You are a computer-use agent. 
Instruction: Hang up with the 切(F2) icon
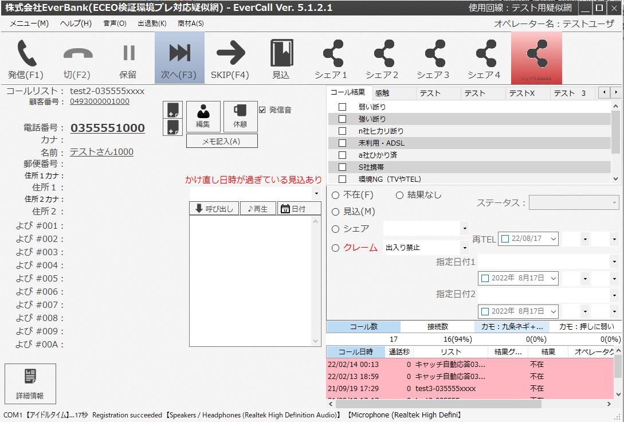coord(77,54)
